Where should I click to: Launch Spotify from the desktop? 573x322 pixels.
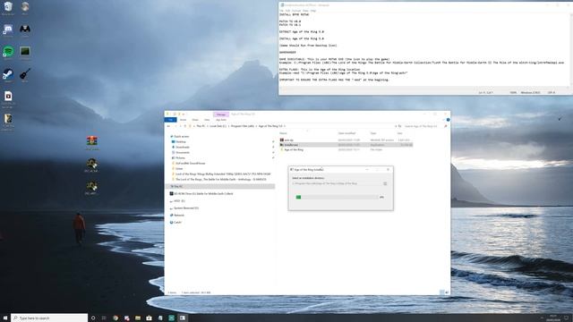8,51
